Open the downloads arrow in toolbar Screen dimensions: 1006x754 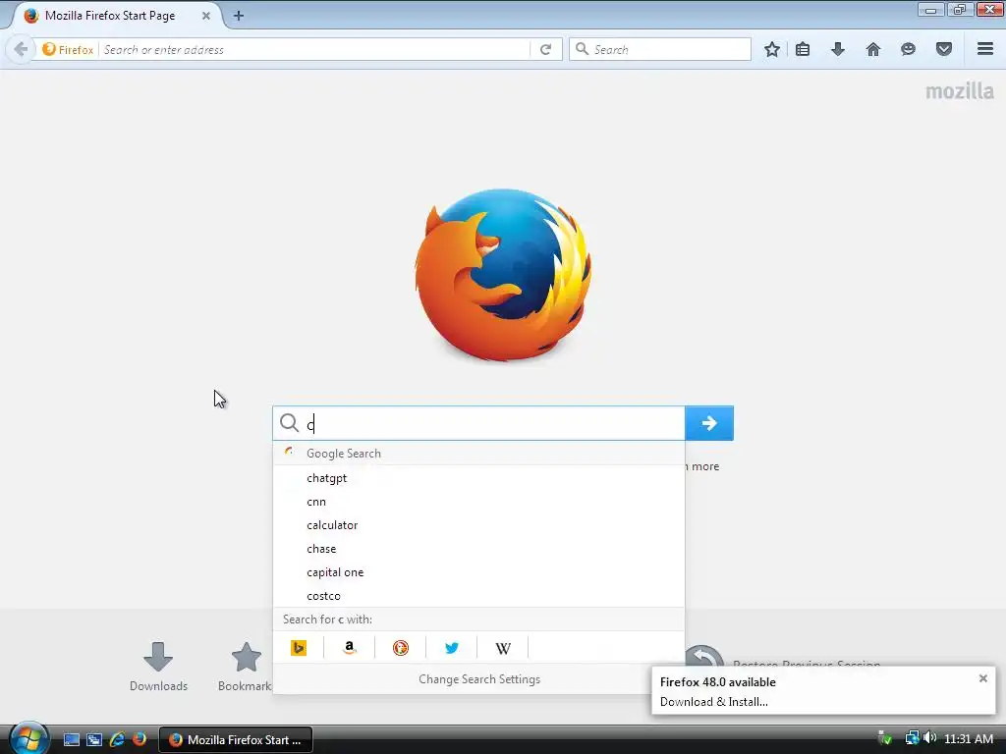pyautogui.click(x=838, y=49)
